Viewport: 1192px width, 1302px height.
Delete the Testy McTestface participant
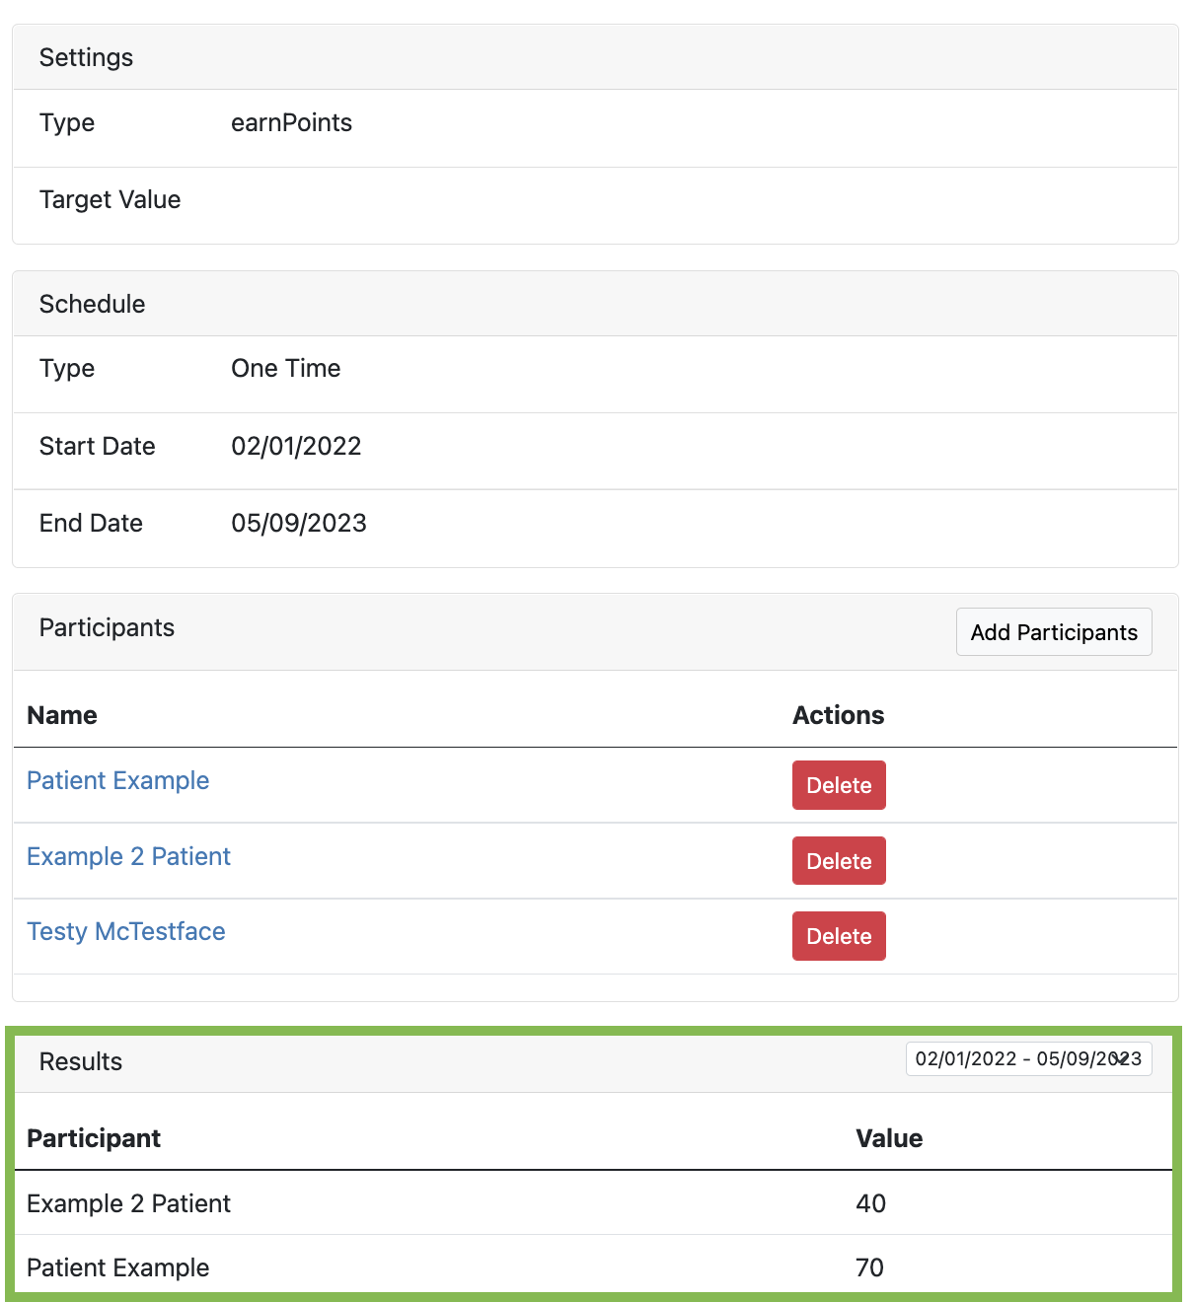point(839,936)
